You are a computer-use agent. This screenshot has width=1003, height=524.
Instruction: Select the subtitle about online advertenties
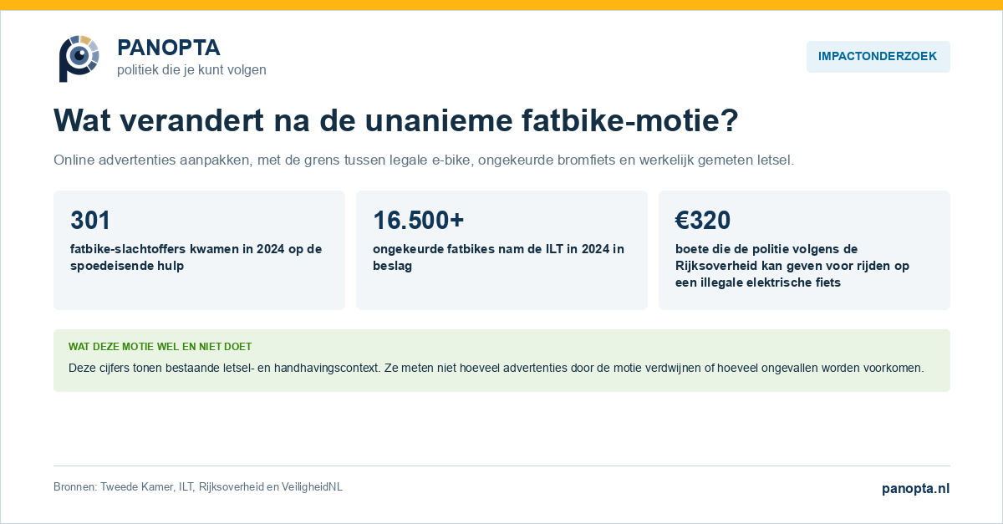(424, 160)
